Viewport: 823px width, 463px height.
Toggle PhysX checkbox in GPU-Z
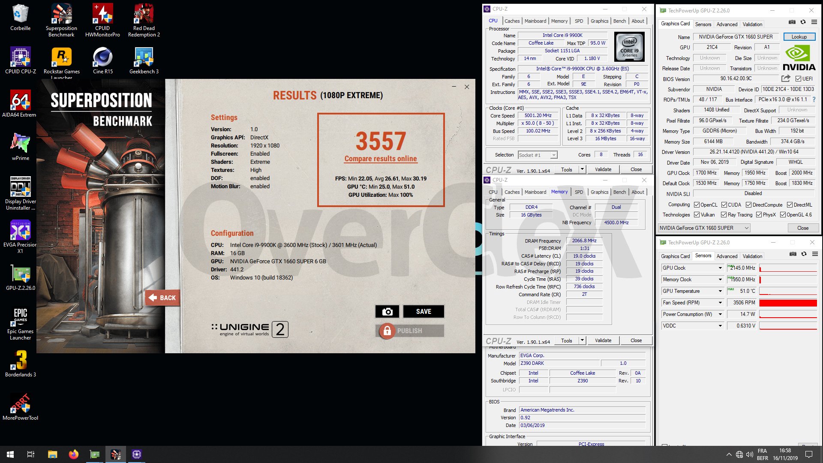tap(759, 215)
